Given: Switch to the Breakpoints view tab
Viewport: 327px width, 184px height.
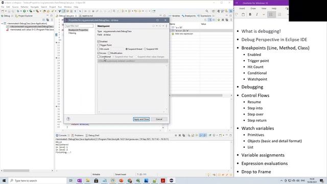Looking at the screenshot, I should 189,16.
